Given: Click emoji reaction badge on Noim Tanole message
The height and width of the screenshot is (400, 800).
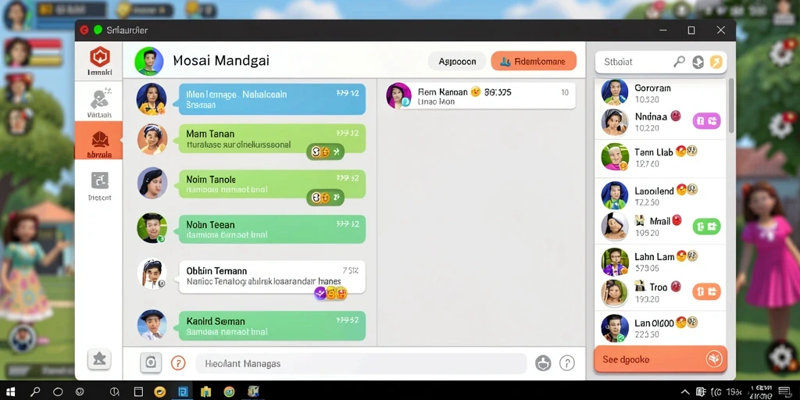Looking at the screenshot, I should point(325,198).
